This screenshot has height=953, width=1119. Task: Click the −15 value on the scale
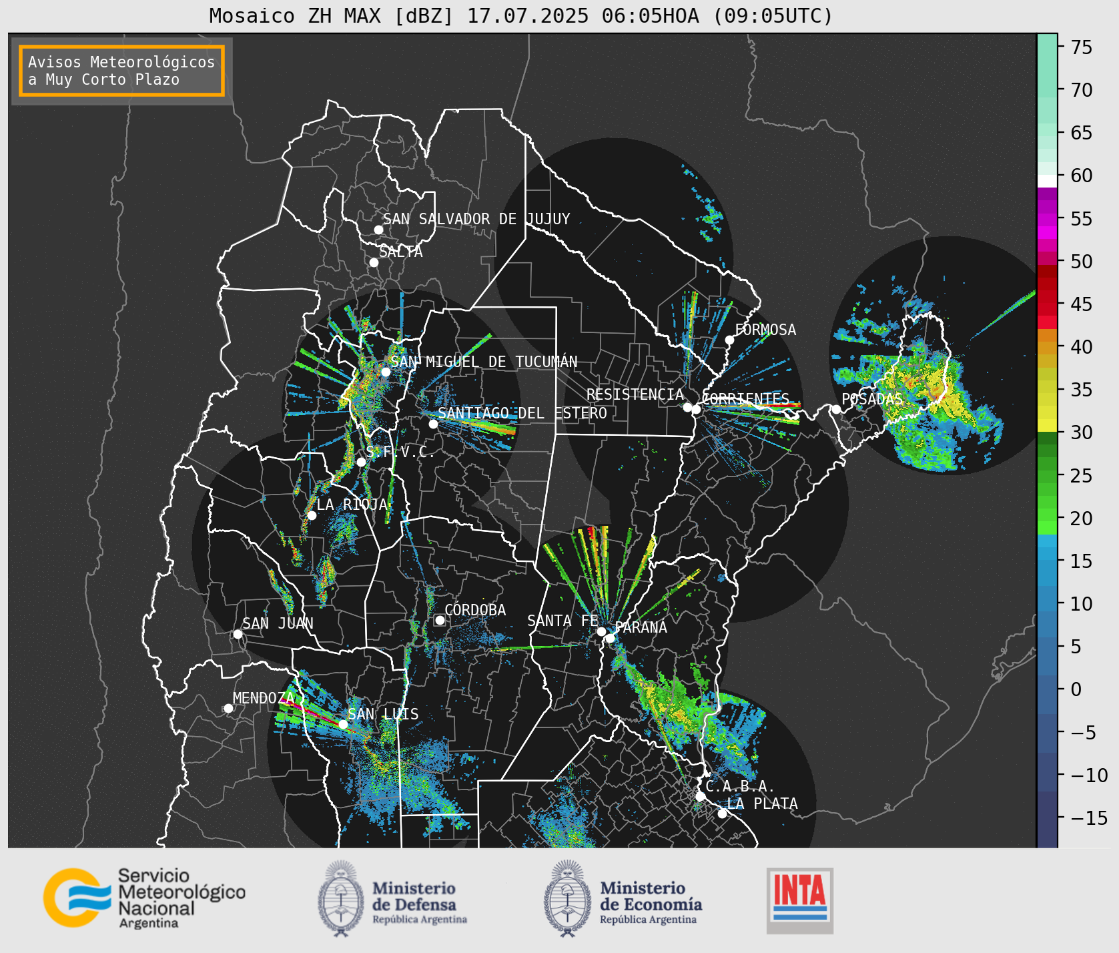pos(1090,818)
